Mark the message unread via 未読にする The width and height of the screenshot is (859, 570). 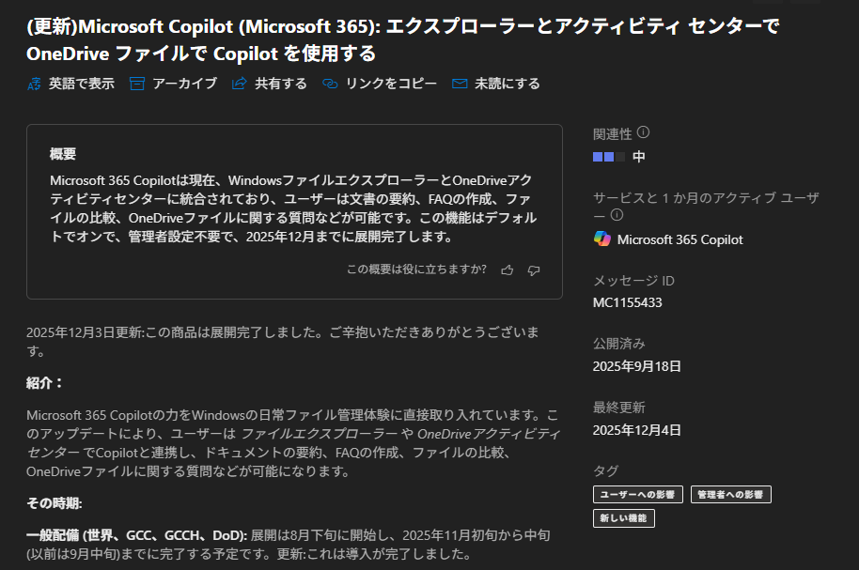[x=507, y=84]
